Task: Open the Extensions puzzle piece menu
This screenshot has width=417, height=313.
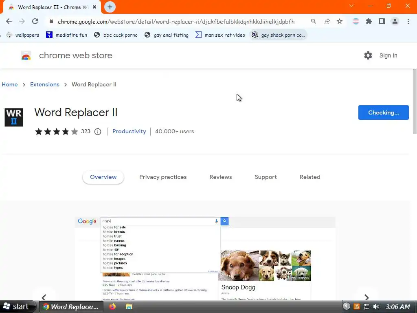Action: point(369,21)
